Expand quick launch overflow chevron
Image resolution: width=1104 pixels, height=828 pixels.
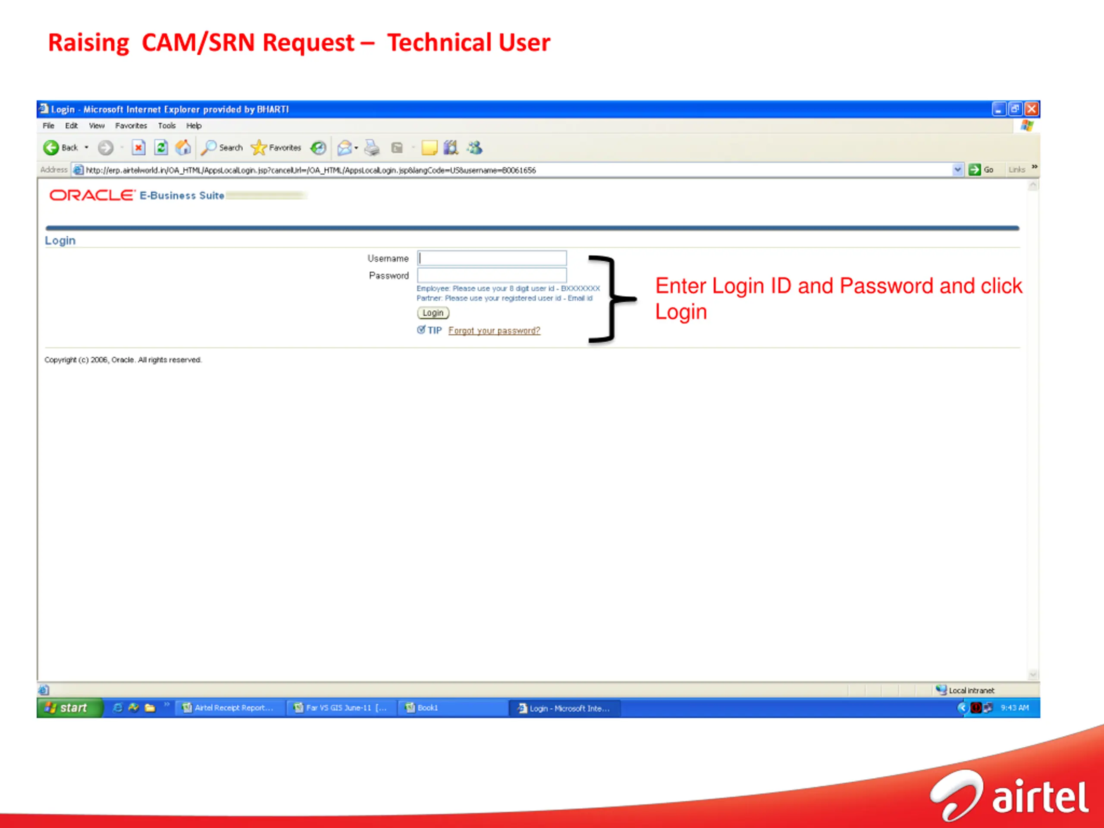167,704
